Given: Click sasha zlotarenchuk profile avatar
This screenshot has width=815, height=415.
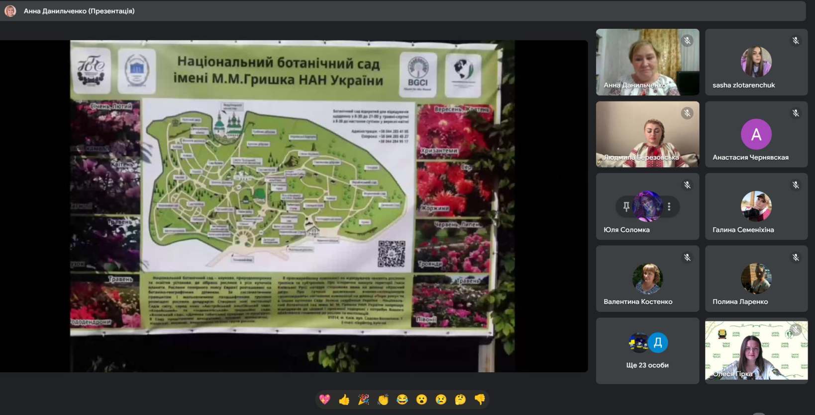Looking at the screenshot, I should point(756,62).
